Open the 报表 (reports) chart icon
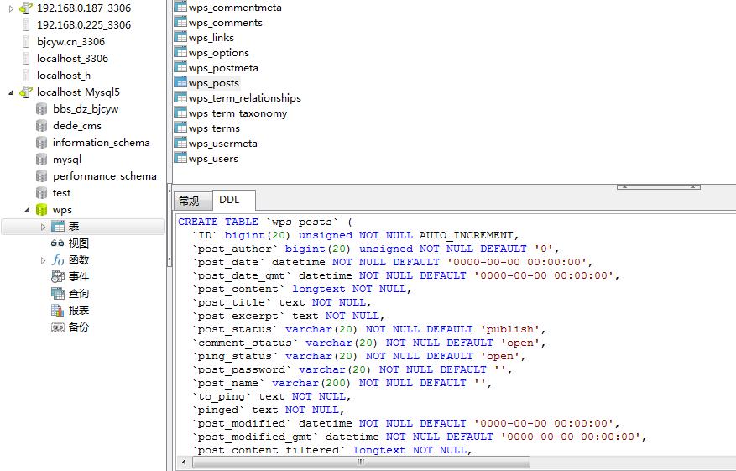 point(57,310)
